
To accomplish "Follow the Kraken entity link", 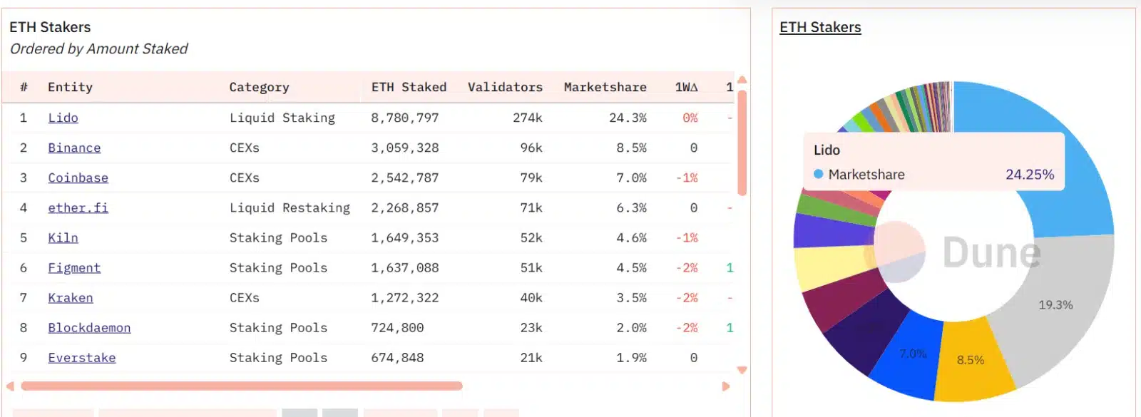I will tap(70, 297).
